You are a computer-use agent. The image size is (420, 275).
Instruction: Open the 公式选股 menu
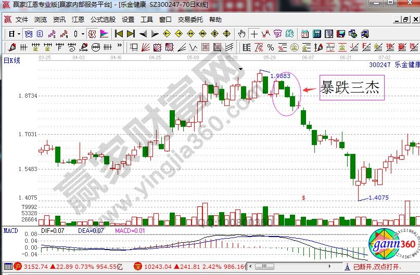[103, 20]
